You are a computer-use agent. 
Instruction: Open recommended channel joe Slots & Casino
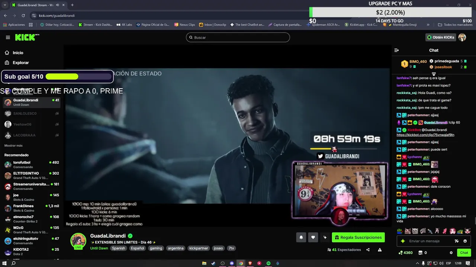click(31, 197)
